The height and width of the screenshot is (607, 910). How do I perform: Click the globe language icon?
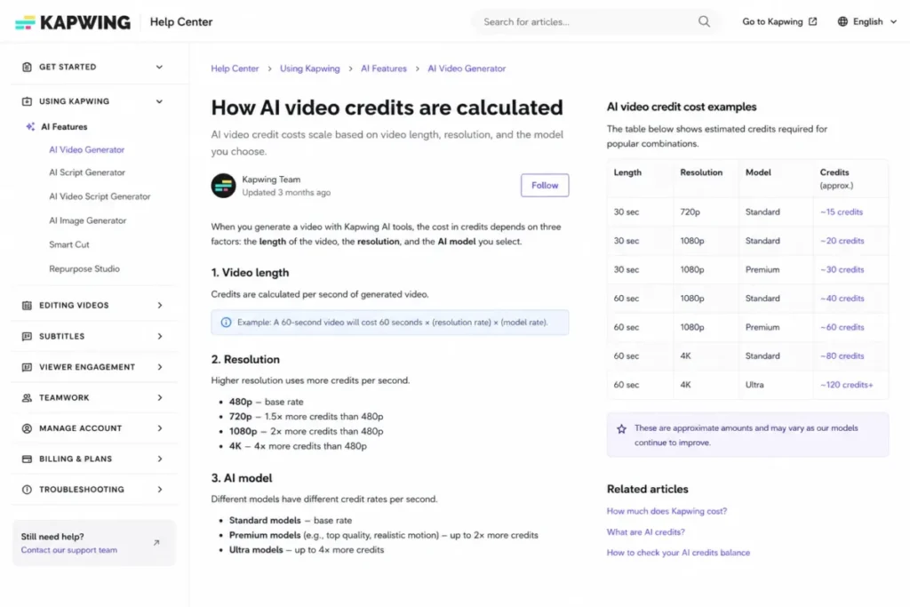(842, 21)
